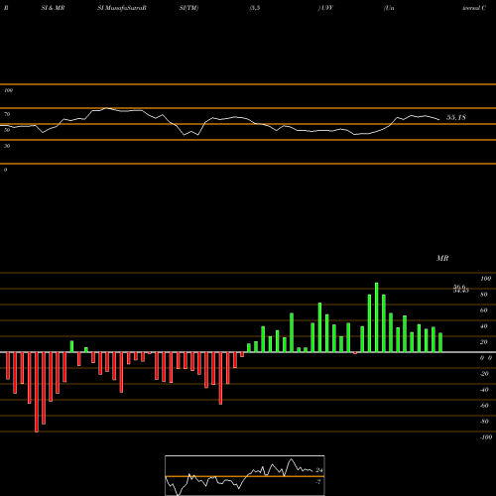
Task: Select the 100 label on the RSI axis
Action: pyautogui.click(x=8, y=90)
